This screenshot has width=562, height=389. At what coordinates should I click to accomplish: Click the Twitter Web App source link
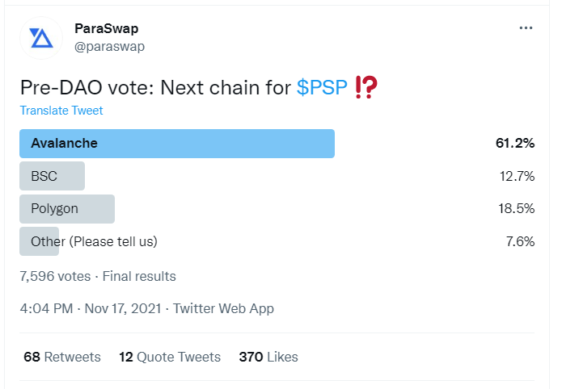pos(224,308)
